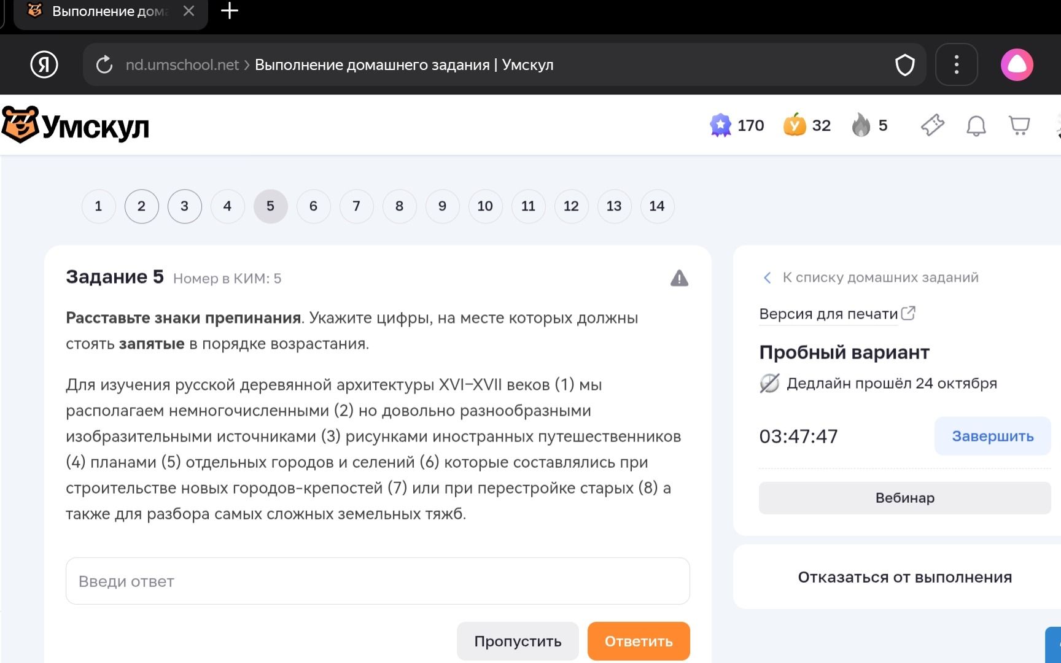Screen dimensions: 1061x663
Task: Go to task 11
Action: (x=528, y=206)
